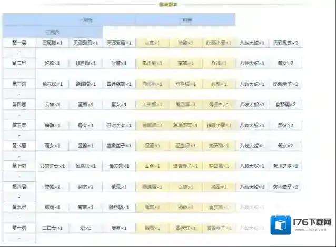Select the 天邪鬼青×1 cell

coord(119,43)
